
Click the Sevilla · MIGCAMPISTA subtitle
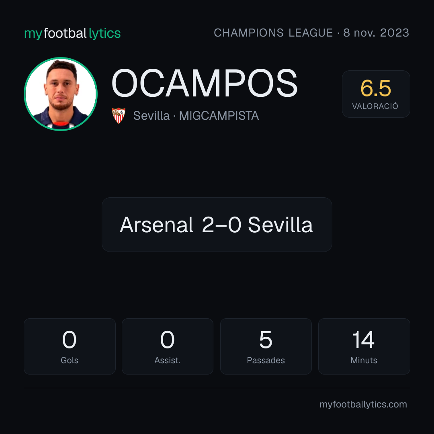click(x=196, y=116)
